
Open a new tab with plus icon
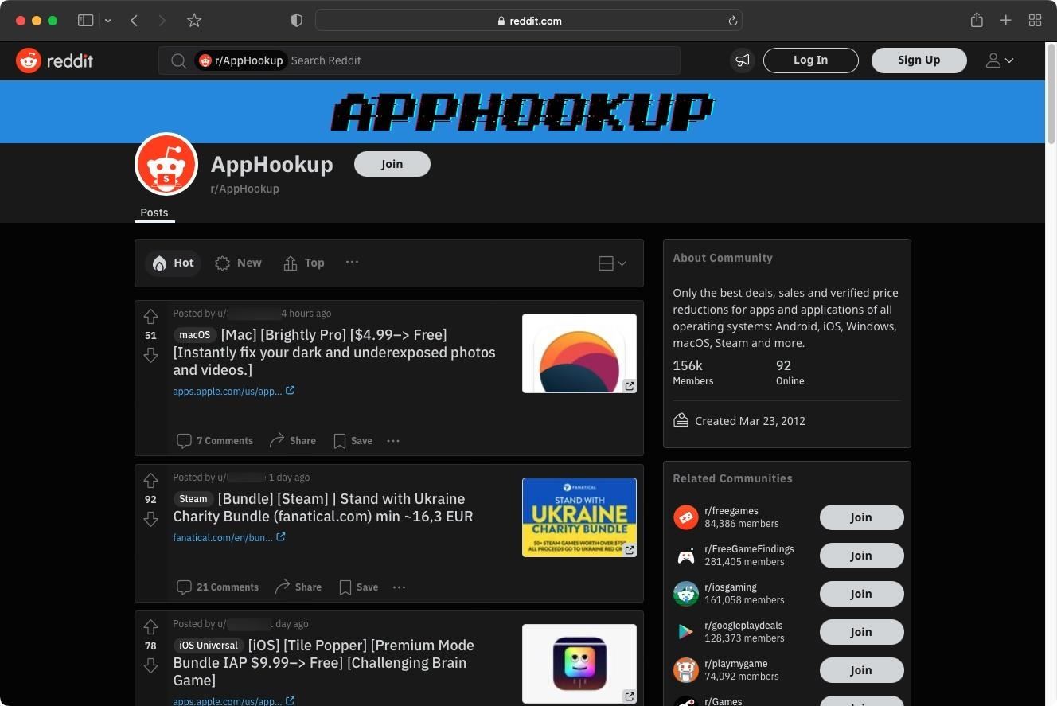point(1006,21)
